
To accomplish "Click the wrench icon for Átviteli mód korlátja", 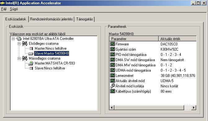I will point(112,86).
